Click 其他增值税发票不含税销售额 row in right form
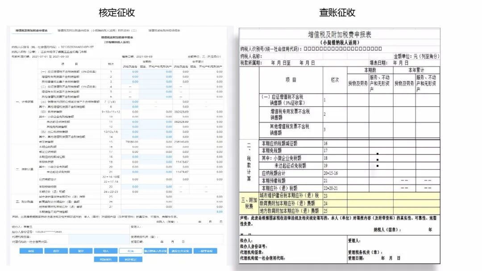Viewport: 482px width, 271px height. (349, 130)
